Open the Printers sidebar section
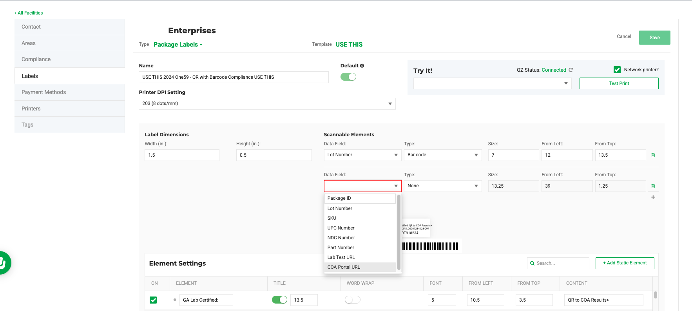The image size is (692, 311). (31, 108)
